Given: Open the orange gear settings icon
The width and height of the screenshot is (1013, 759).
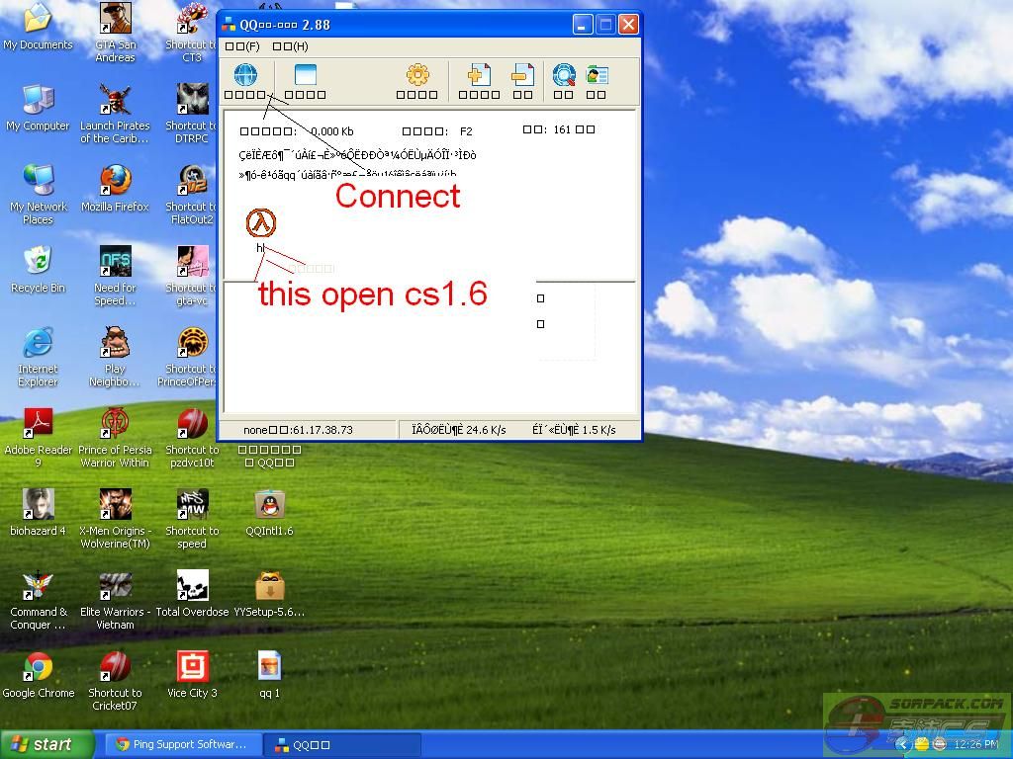Looking at the screenshot, I should tap(417, 75).
